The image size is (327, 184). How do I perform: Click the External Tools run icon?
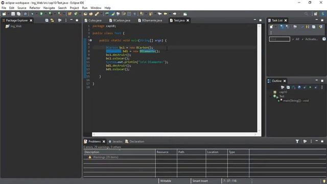[x=60, y=14]
